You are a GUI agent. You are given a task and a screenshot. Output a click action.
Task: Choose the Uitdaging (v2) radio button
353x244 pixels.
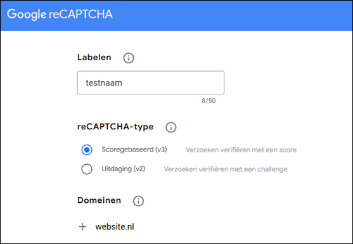(87, 169)
